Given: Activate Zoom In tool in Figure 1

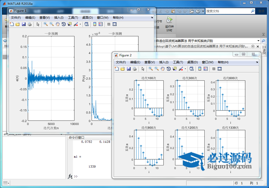Looking at the screenshot, I should coord(46,24).
